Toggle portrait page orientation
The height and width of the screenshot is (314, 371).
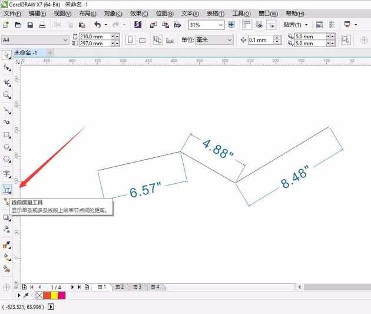[130, 39]
